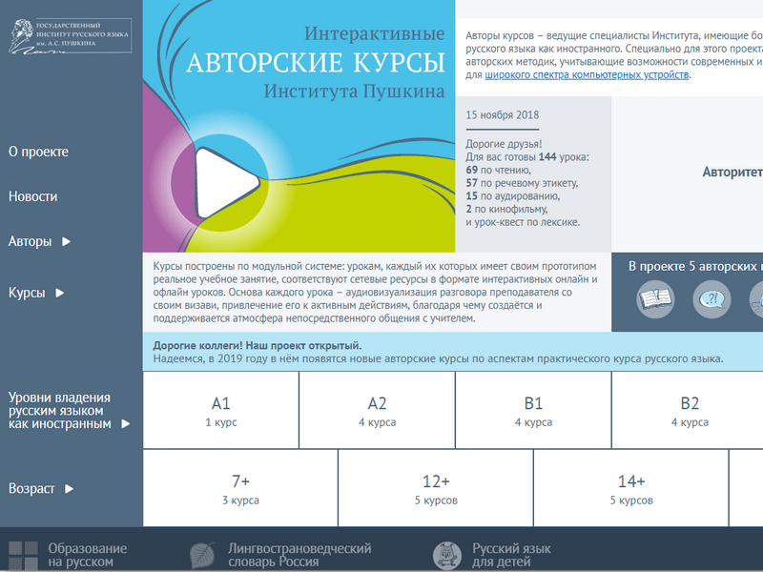Click the Авторитет heading text
Viewport: 763px width, 572px height.
[732, 173]
